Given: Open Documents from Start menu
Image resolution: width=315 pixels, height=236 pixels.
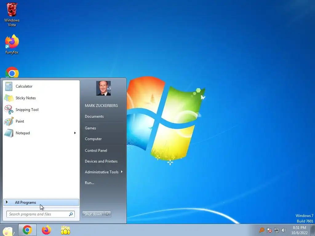Looking at the screenshot, I should pyautogui.click(x=94, y=116).
